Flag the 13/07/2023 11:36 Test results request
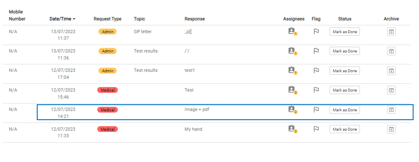The image size is (419, 162). (316, 51)
